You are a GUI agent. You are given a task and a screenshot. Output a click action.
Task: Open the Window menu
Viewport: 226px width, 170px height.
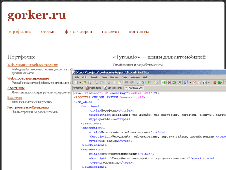(x=135, y=77)
